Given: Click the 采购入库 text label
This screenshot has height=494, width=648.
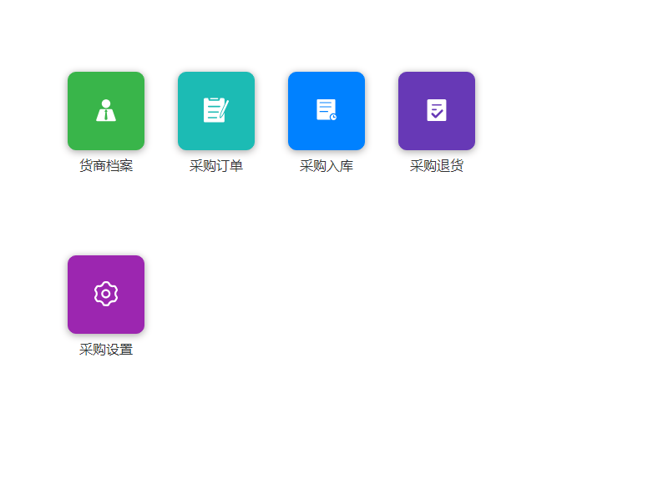Looking at the screenshot, I should (327, 166).
